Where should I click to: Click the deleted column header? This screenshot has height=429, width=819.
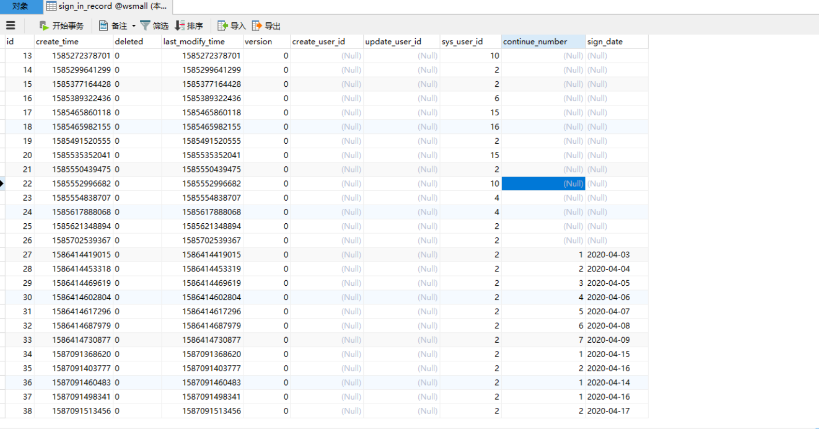coord(137,41)
